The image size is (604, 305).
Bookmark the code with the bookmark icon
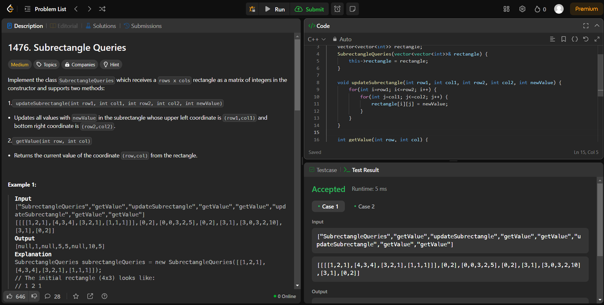564,39
